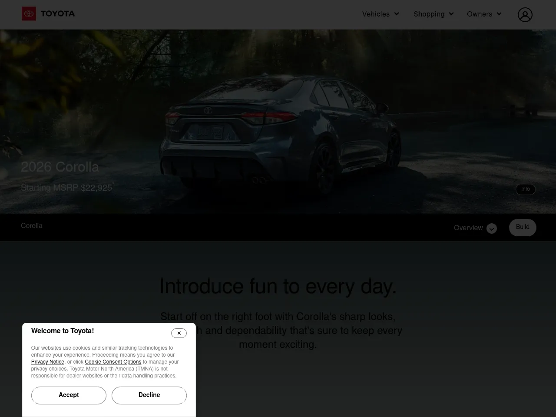556x417 pixels.
Task: Click the chevron arrow beside Vehicles
Action: (x=396, y=14)
